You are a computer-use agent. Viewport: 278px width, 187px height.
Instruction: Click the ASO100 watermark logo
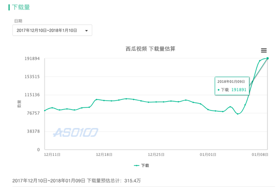click(x=75, y=132)
